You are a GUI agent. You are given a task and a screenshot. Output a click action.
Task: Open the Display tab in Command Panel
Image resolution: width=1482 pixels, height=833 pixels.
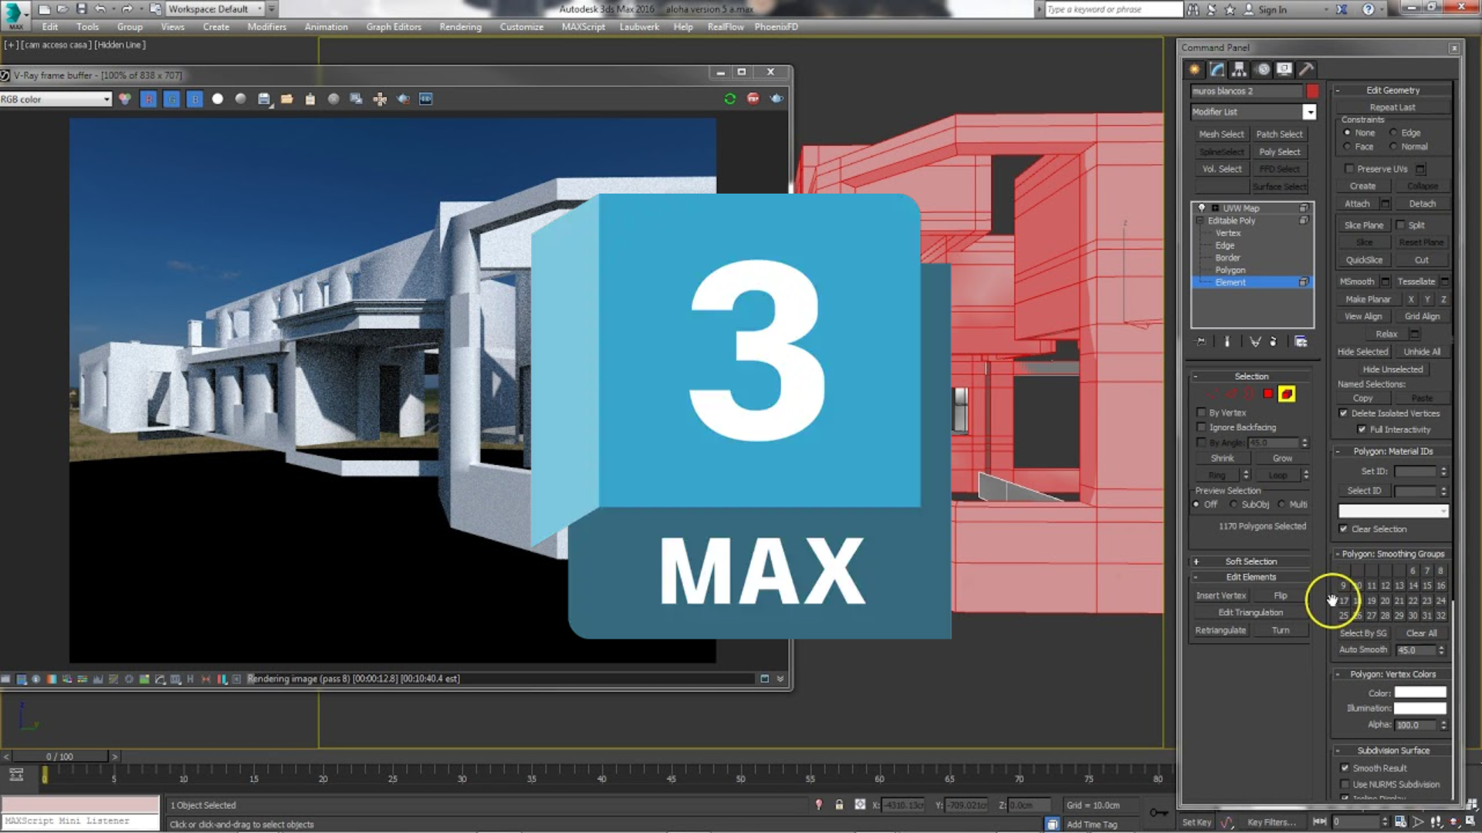click(x=1284, y=69)
